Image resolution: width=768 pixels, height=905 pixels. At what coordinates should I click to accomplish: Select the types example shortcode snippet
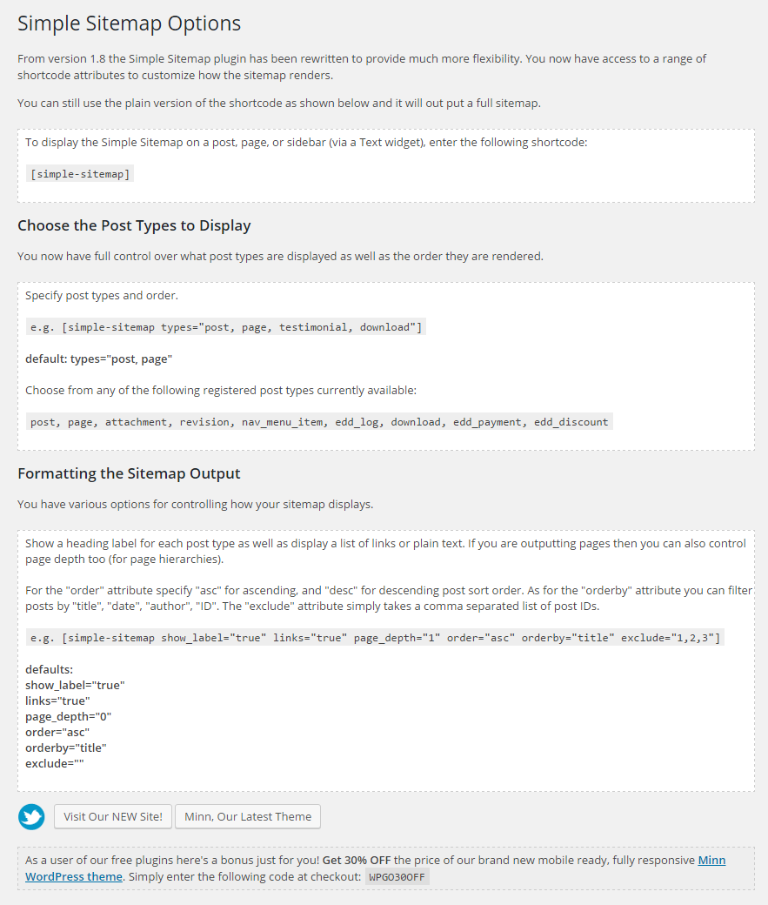click(x=226, y=327)
